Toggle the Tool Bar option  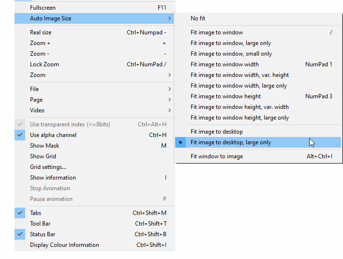[x=41, y=224]
